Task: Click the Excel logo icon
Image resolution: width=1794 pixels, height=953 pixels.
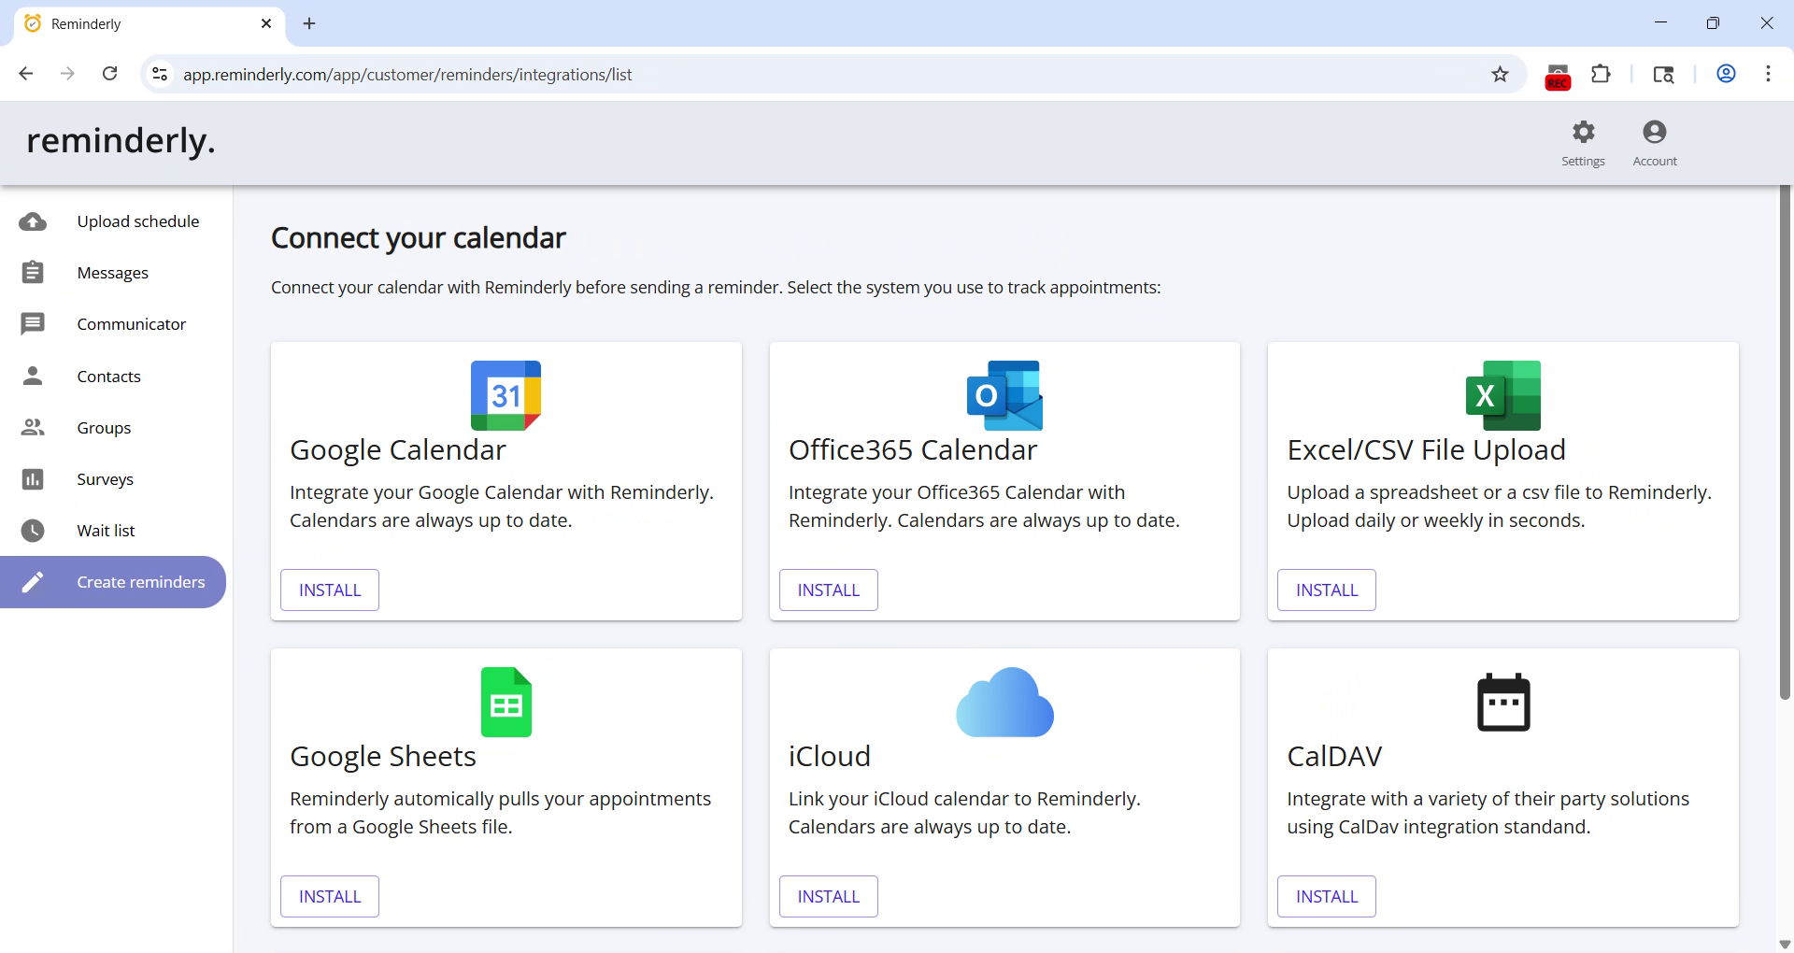Action: (x=1502, y=395)
